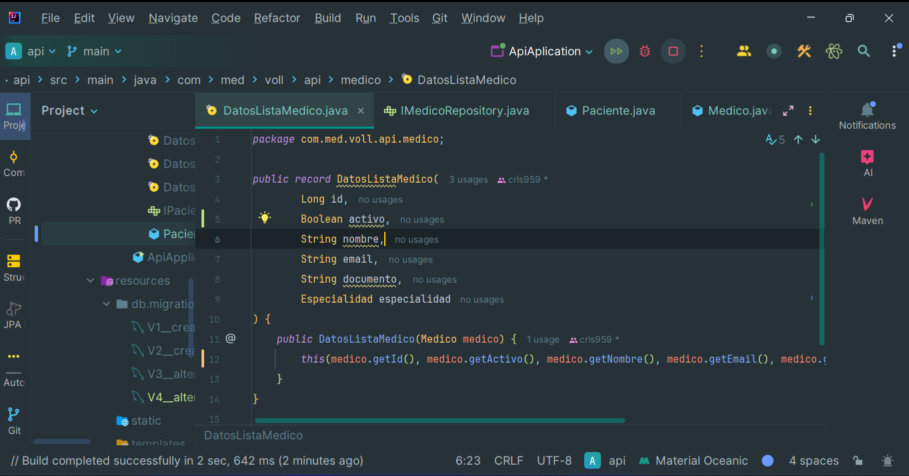Select the static folder in tree
The width and height of the screenshot is (909, 476).
point(138,421)
